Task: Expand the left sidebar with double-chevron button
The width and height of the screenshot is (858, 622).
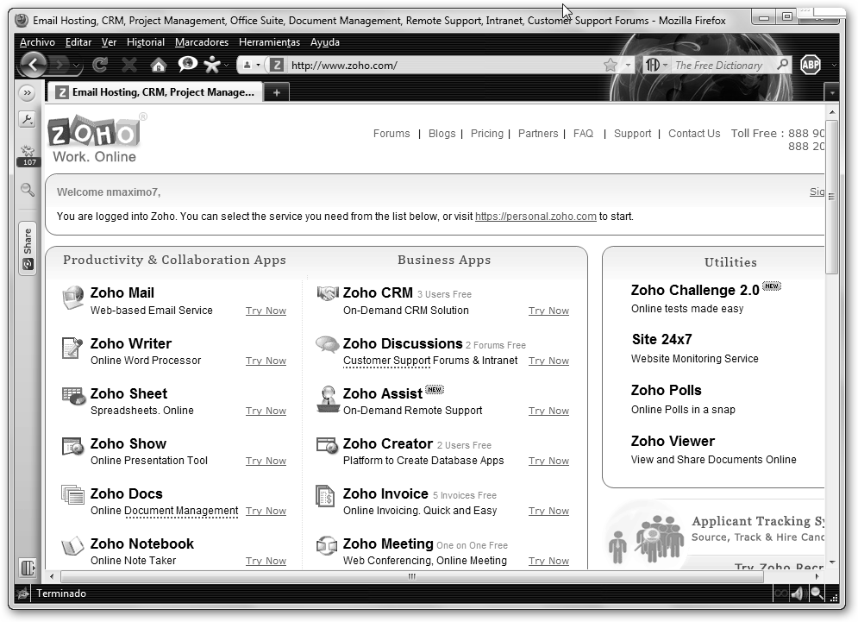Action: click(27, 92)
